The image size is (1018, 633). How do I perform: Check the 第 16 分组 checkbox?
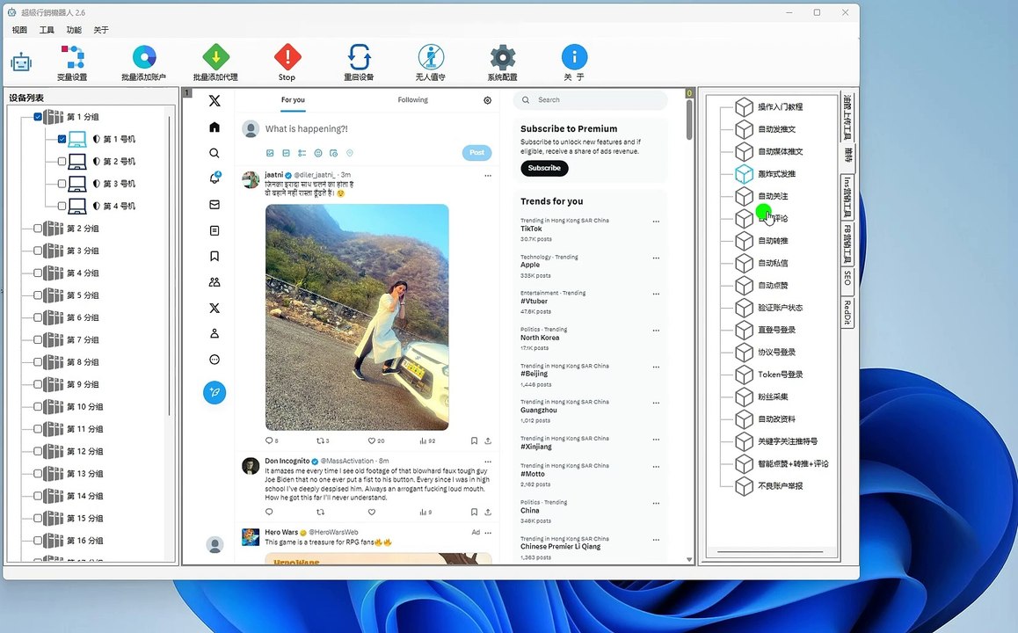[x=38, y=540]
